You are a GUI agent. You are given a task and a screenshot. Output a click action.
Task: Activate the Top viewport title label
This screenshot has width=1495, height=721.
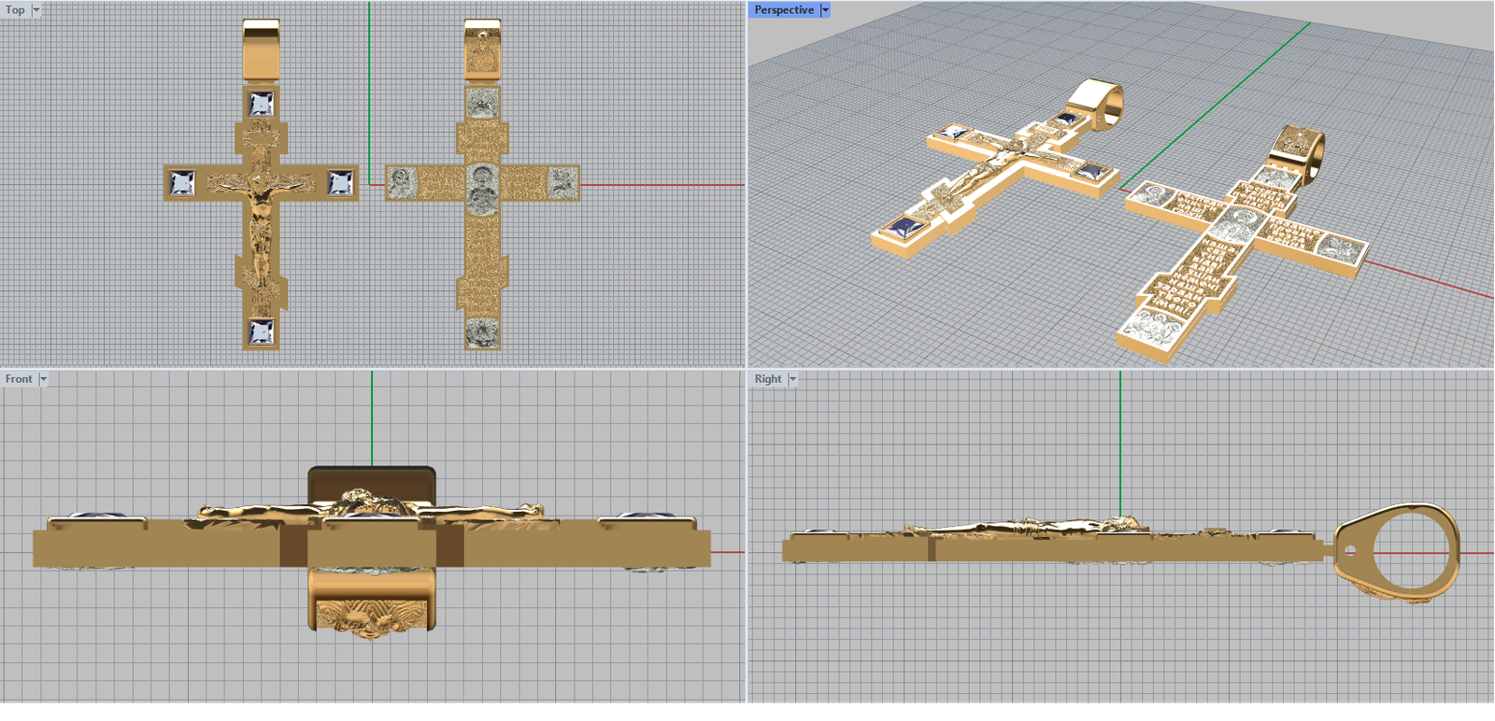(x=15, y=10)
